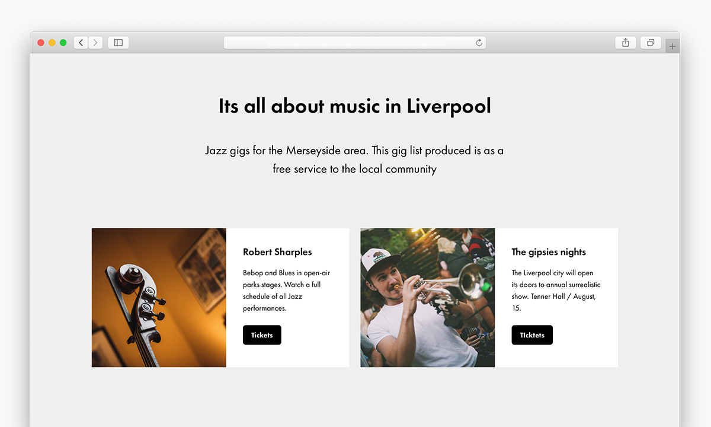Toggle the Safari sidebar button
Viewport: 711px width, 427px height.
[x=118, y=43]
